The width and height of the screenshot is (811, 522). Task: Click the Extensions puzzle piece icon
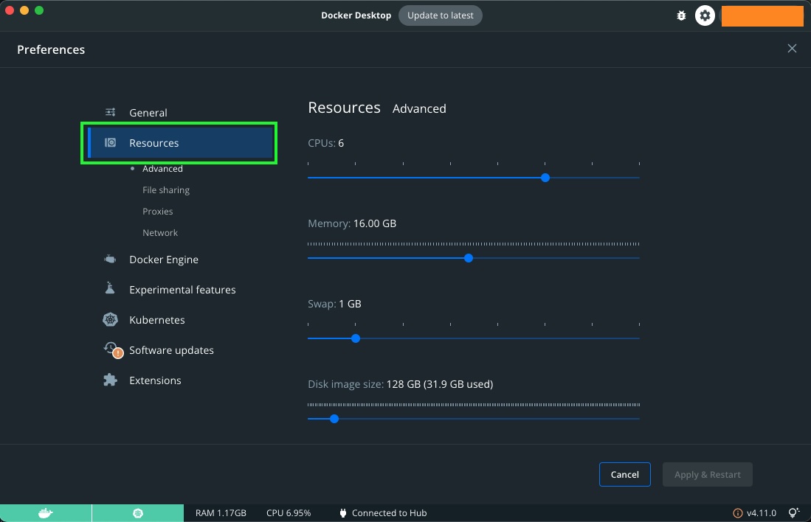(x=110, y=380)
